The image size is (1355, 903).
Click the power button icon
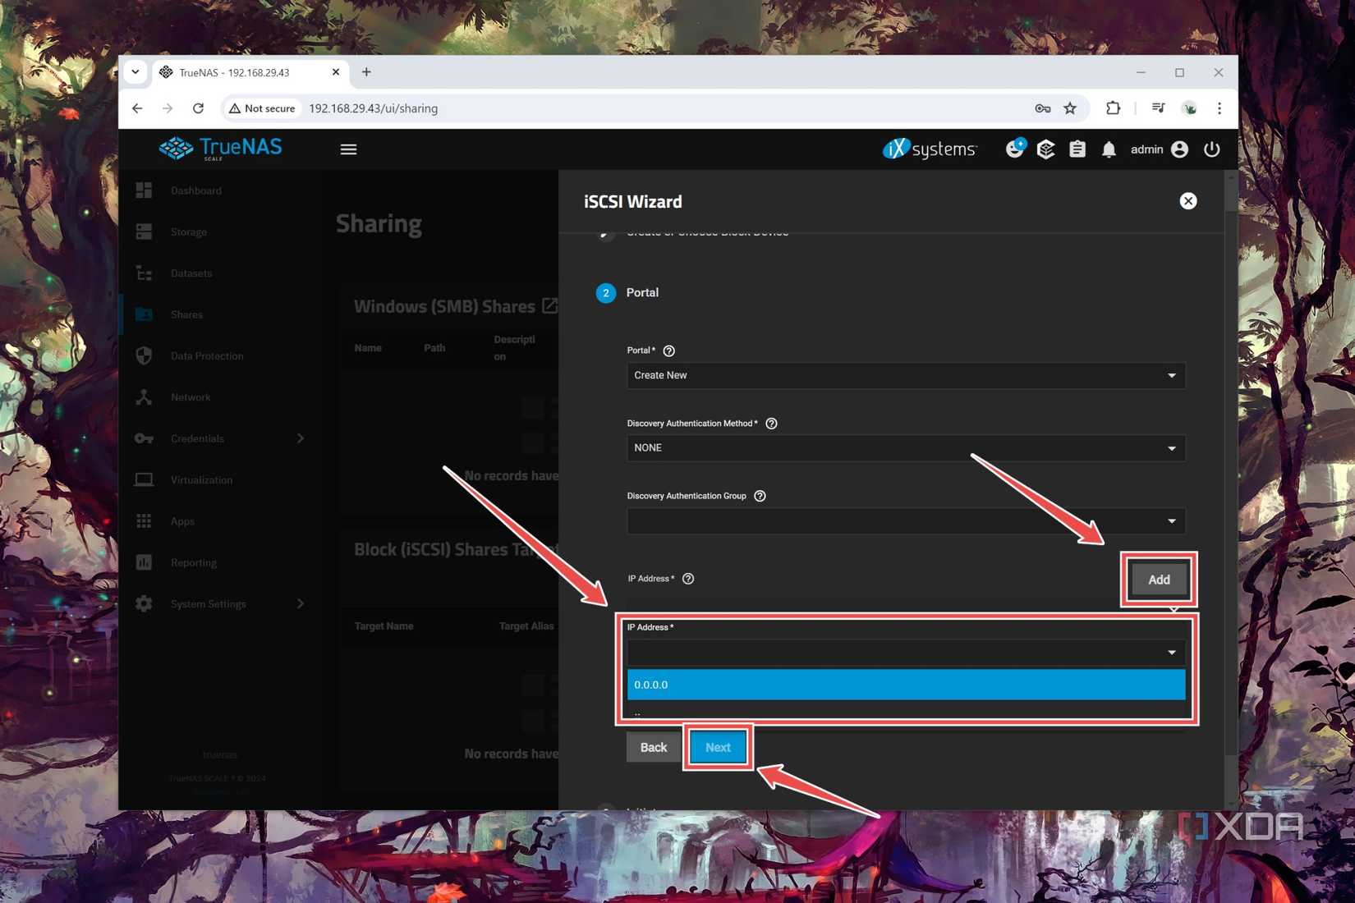point(1211,149)
